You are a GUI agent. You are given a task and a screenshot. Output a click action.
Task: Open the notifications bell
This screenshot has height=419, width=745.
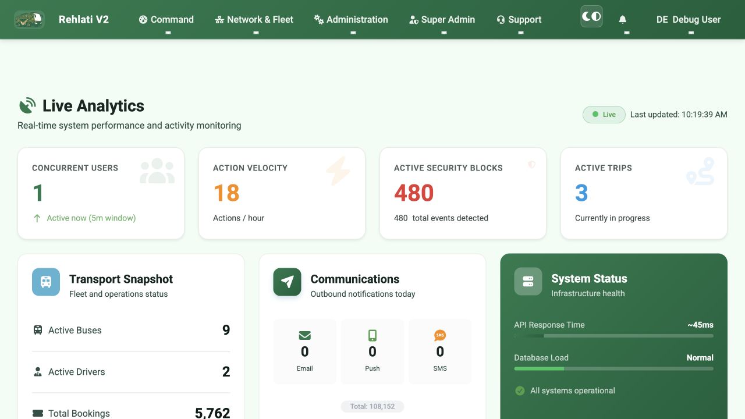(623, 19)
